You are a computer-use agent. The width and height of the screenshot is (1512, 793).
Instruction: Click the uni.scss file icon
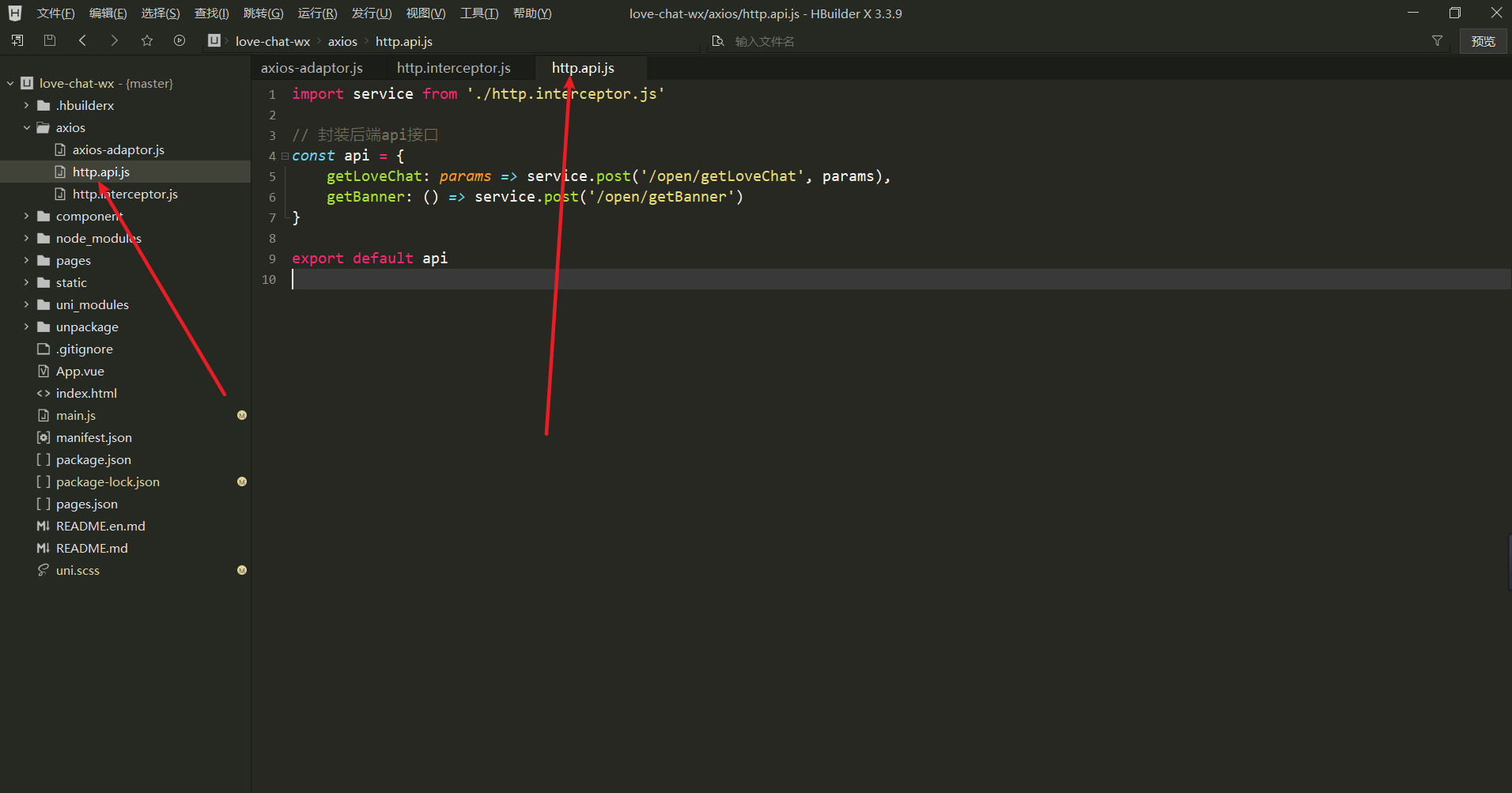[43, 570]
